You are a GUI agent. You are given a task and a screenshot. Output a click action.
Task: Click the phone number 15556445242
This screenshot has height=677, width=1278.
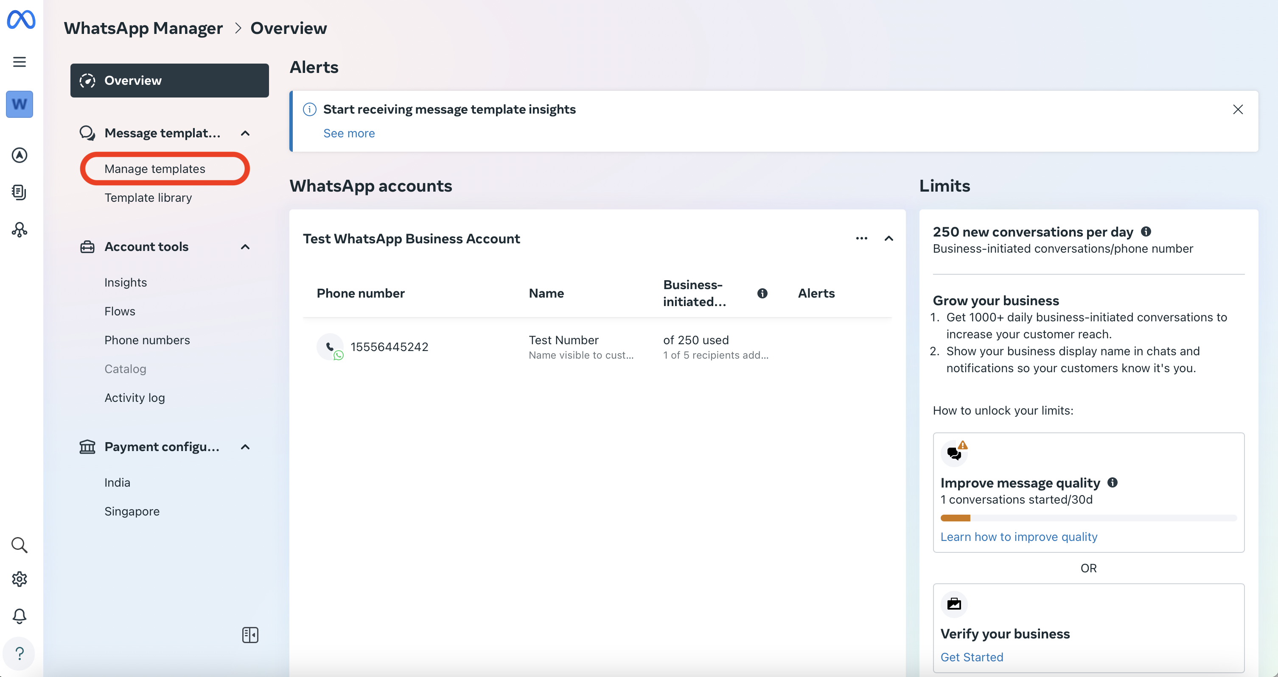point(390,347)
